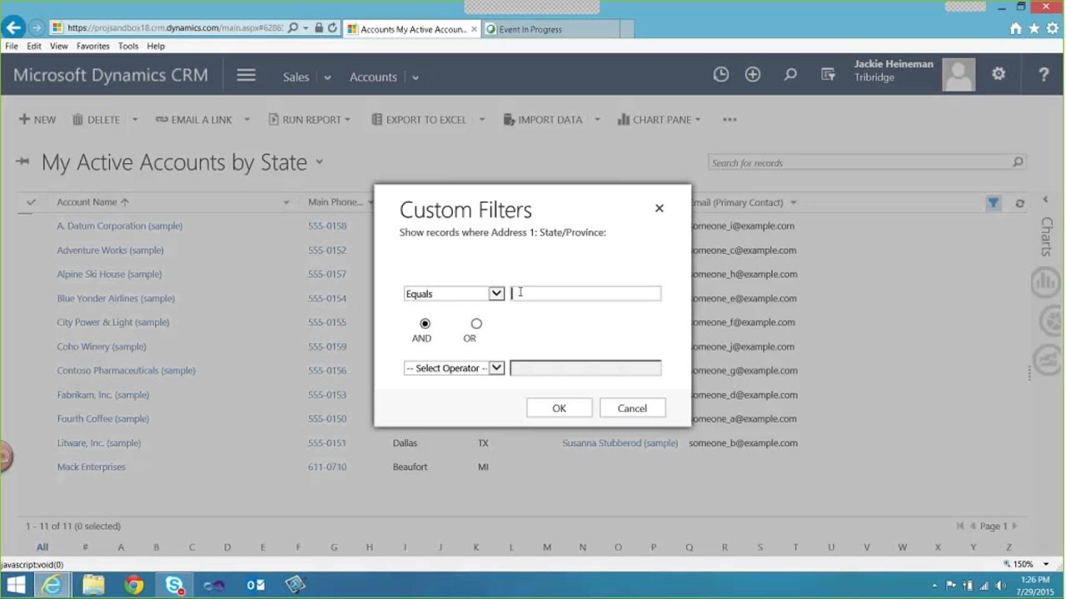Open Blue Yonder Airlines (sample) account

pyautogui.click(x=116, y=298)
